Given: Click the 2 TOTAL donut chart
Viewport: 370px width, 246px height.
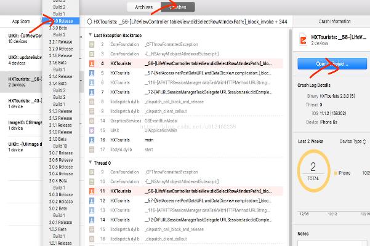Looking at the screenshot, I should tap(313, 171).
